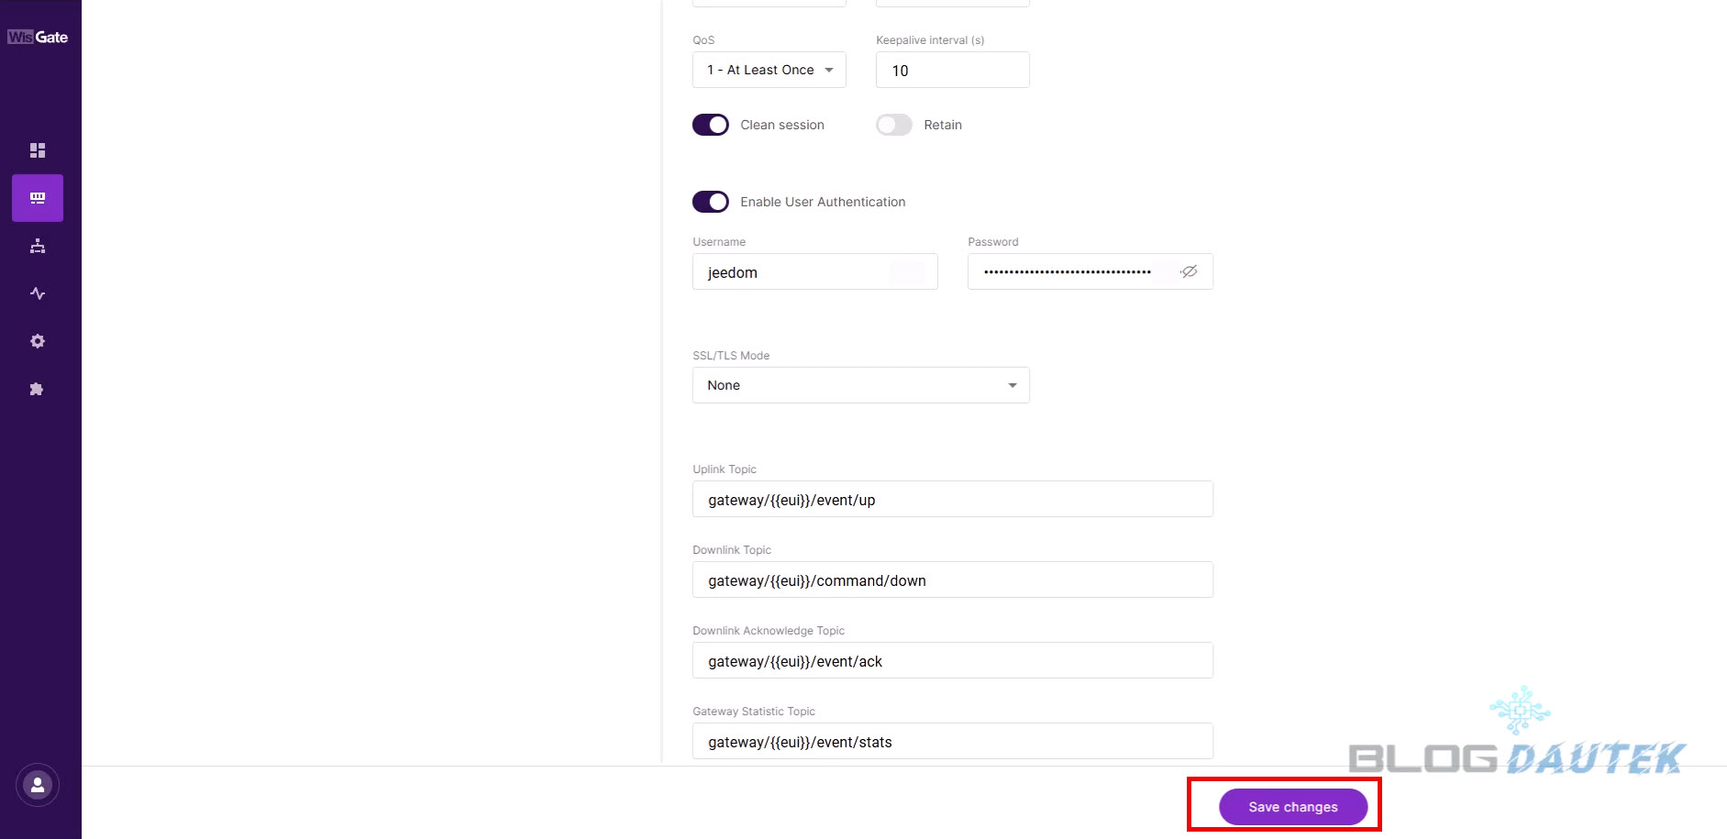Turn off Enable User Authentication toggle
The height and width of the screenshot is (839, 1727).
(x=711, y=202)
